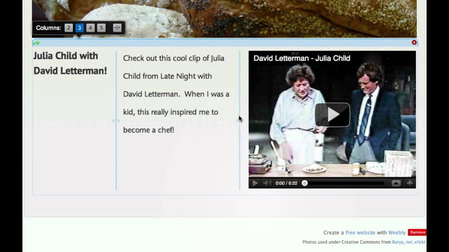Play the video with the center button
This screenshot has width=449, height=252.
332,114
